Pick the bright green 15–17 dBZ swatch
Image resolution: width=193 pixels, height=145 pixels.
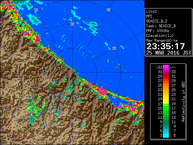166,108
